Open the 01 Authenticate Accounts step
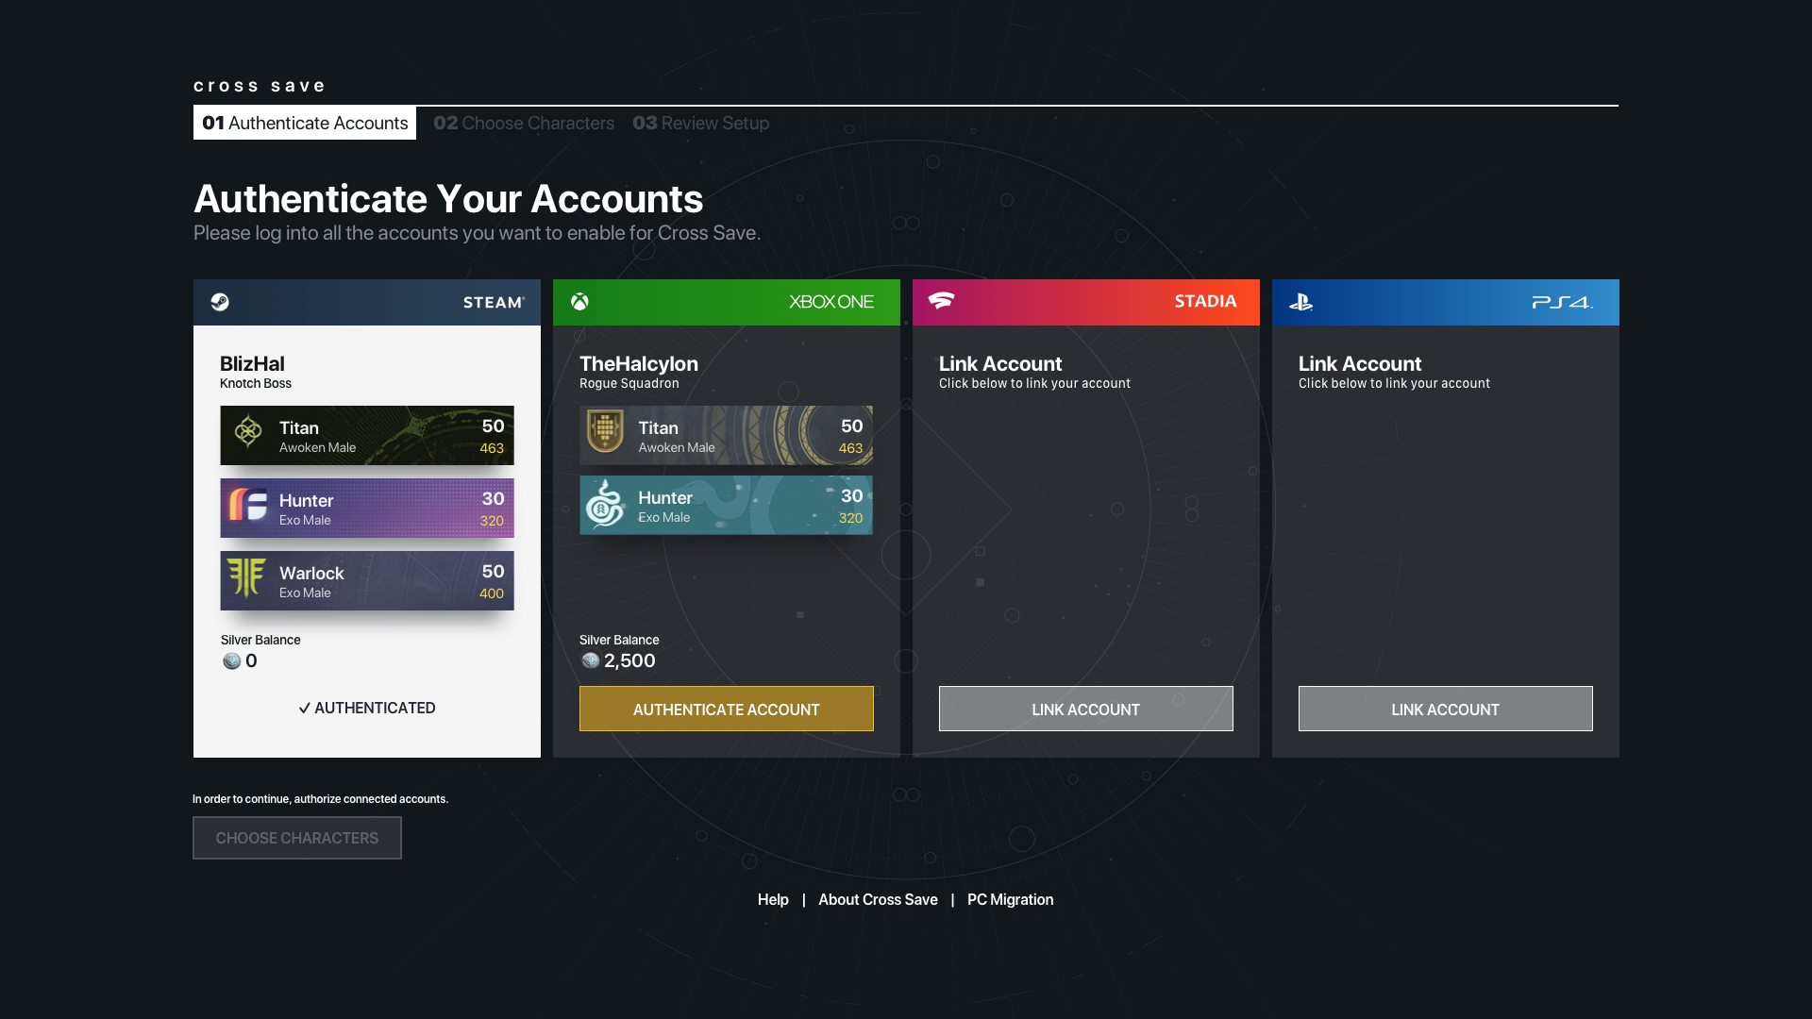 click(x=305, y=123)
